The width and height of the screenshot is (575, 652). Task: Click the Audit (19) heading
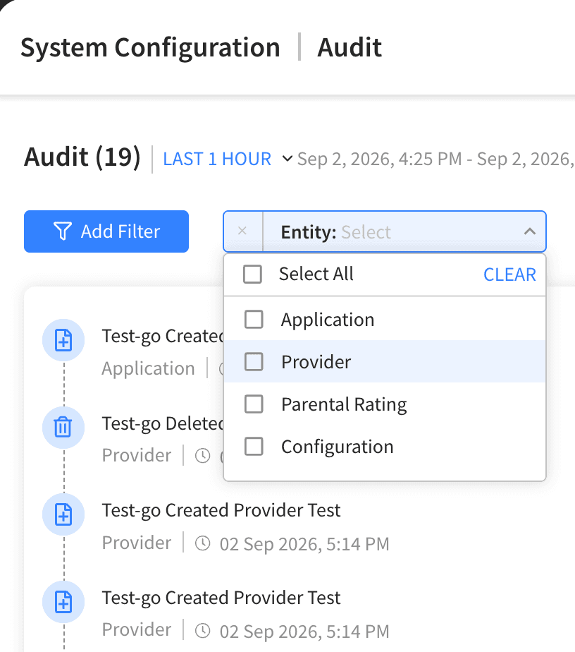pos(82,157)
